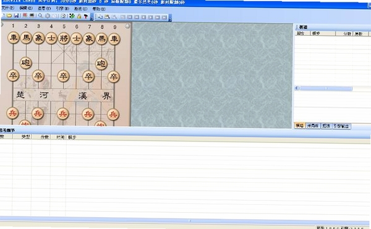Click the red hammer toolbar icon
This screenshot has height=229, width=371.
click(86, 16)
